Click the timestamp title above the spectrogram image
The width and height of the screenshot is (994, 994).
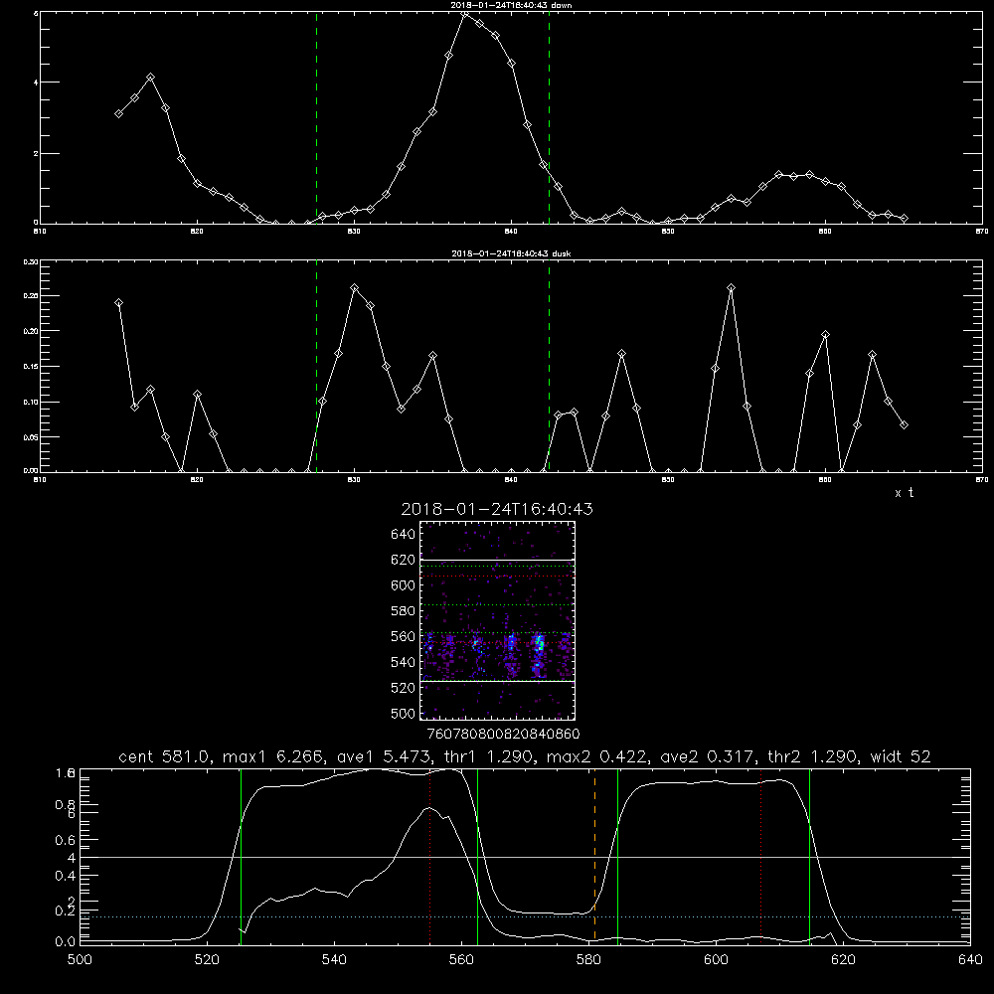[497, 509]
